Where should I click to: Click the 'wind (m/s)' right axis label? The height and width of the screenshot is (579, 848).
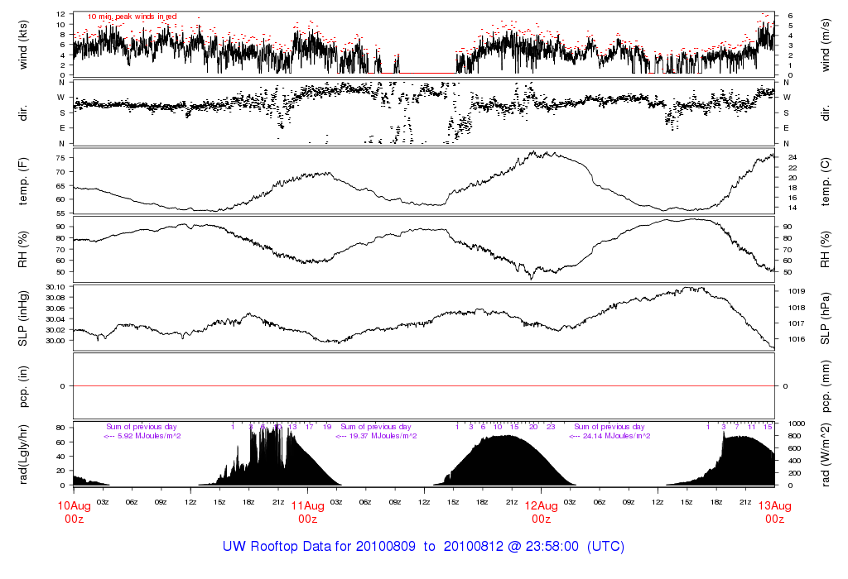coord(824,45)
